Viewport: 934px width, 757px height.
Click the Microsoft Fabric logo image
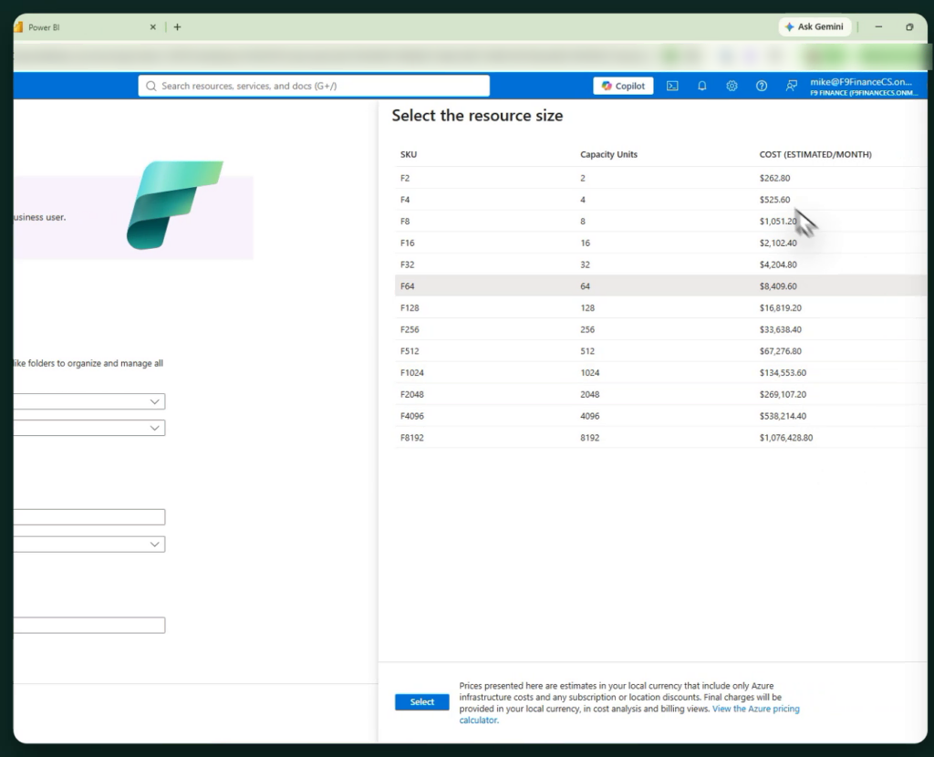click(174, 205)
